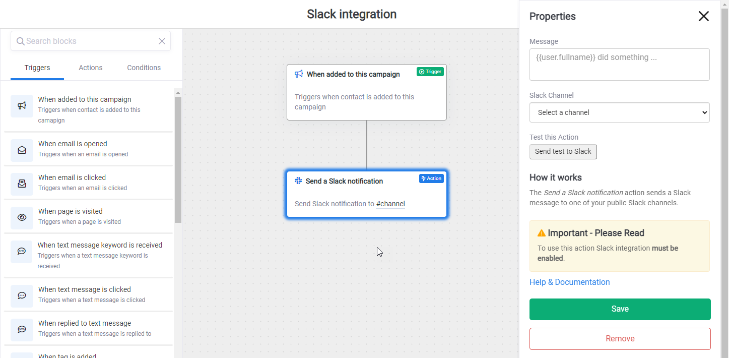The image size is (729, 358).
Task: Save the Slack action properties
Action: point(620,309)
